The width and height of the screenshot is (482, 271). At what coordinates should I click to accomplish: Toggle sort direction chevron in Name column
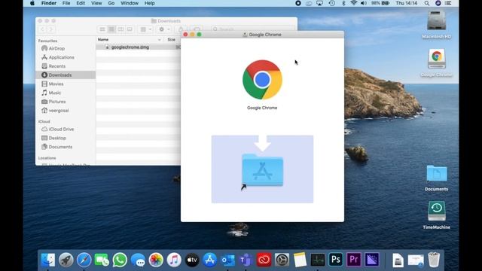(x=159, y=40)
